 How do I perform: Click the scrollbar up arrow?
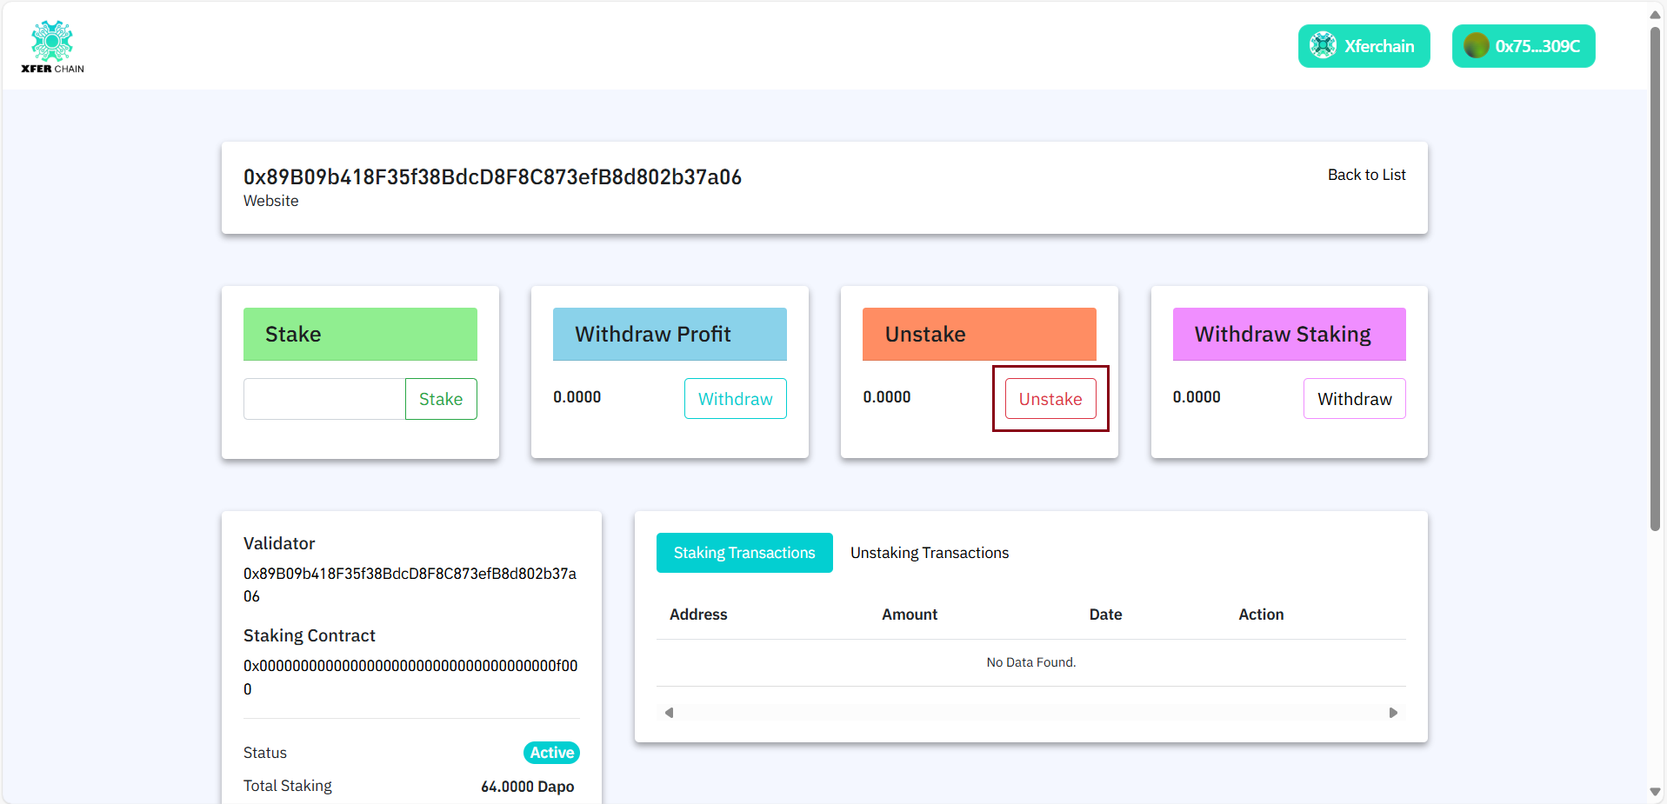click(1655, 13)
